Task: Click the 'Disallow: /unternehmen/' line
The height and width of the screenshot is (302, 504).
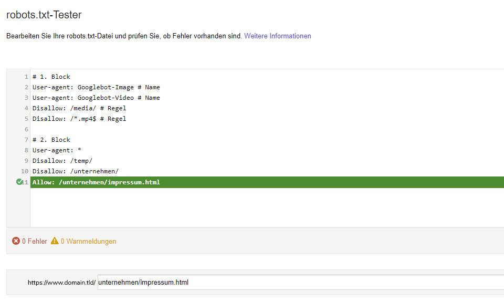Action: tap(76, 171)
